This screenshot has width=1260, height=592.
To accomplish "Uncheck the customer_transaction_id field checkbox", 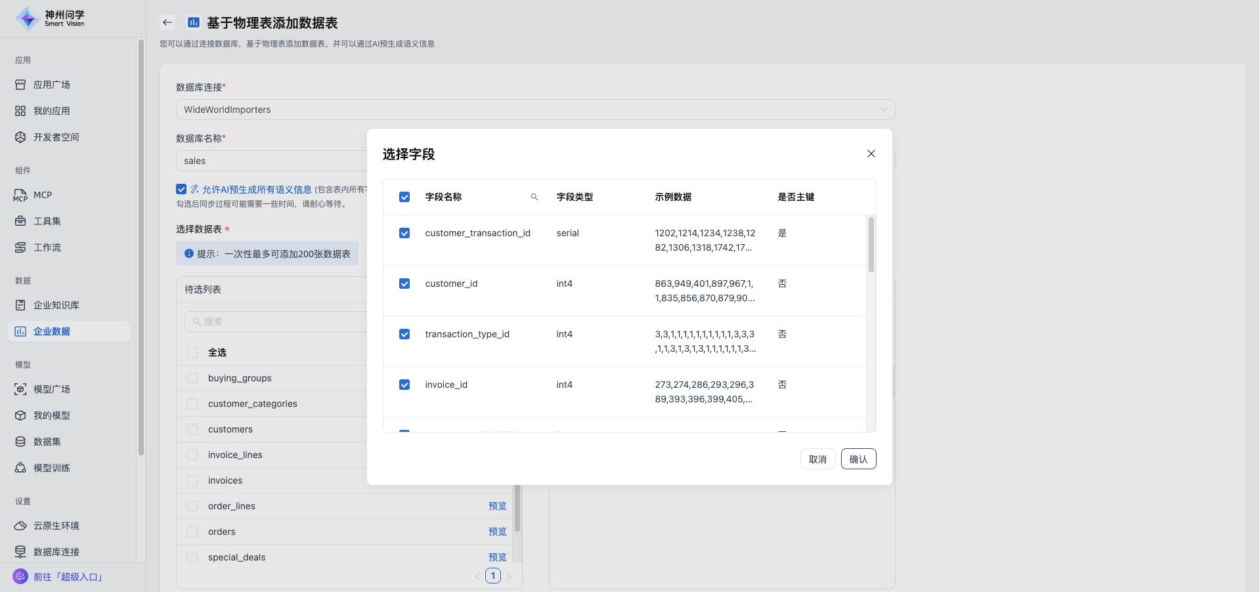I will [404, 233].
